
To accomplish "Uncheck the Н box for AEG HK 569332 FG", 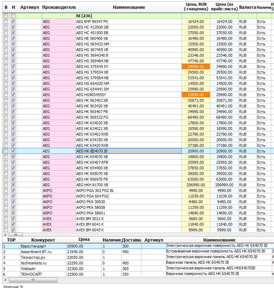I will point(13,117).
